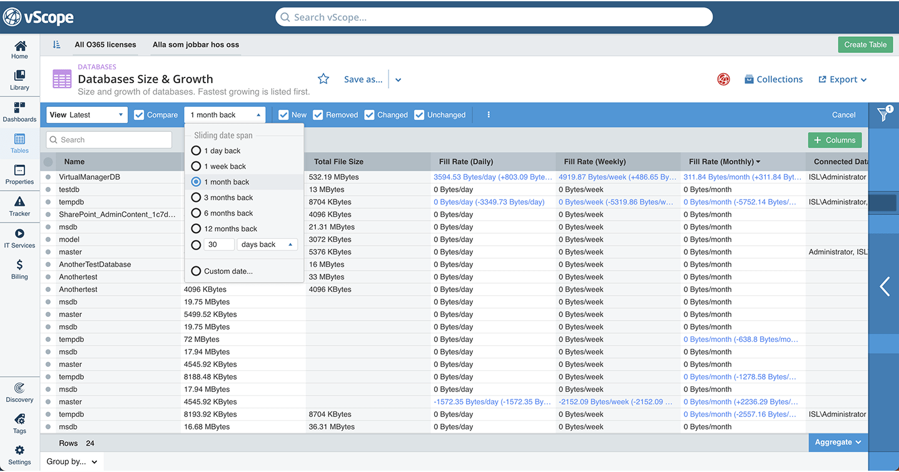The width and height of the screenshot is (899, 472).
Task: Switch to Alla som jobbar hos oss tab
Action: point(196,45)
